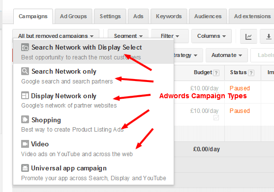Click the Status help question mark
The width and height of the screenshot is (274, 192).
coord(251,73)
